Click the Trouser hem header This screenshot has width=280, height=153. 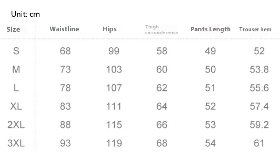coord(255,30)
